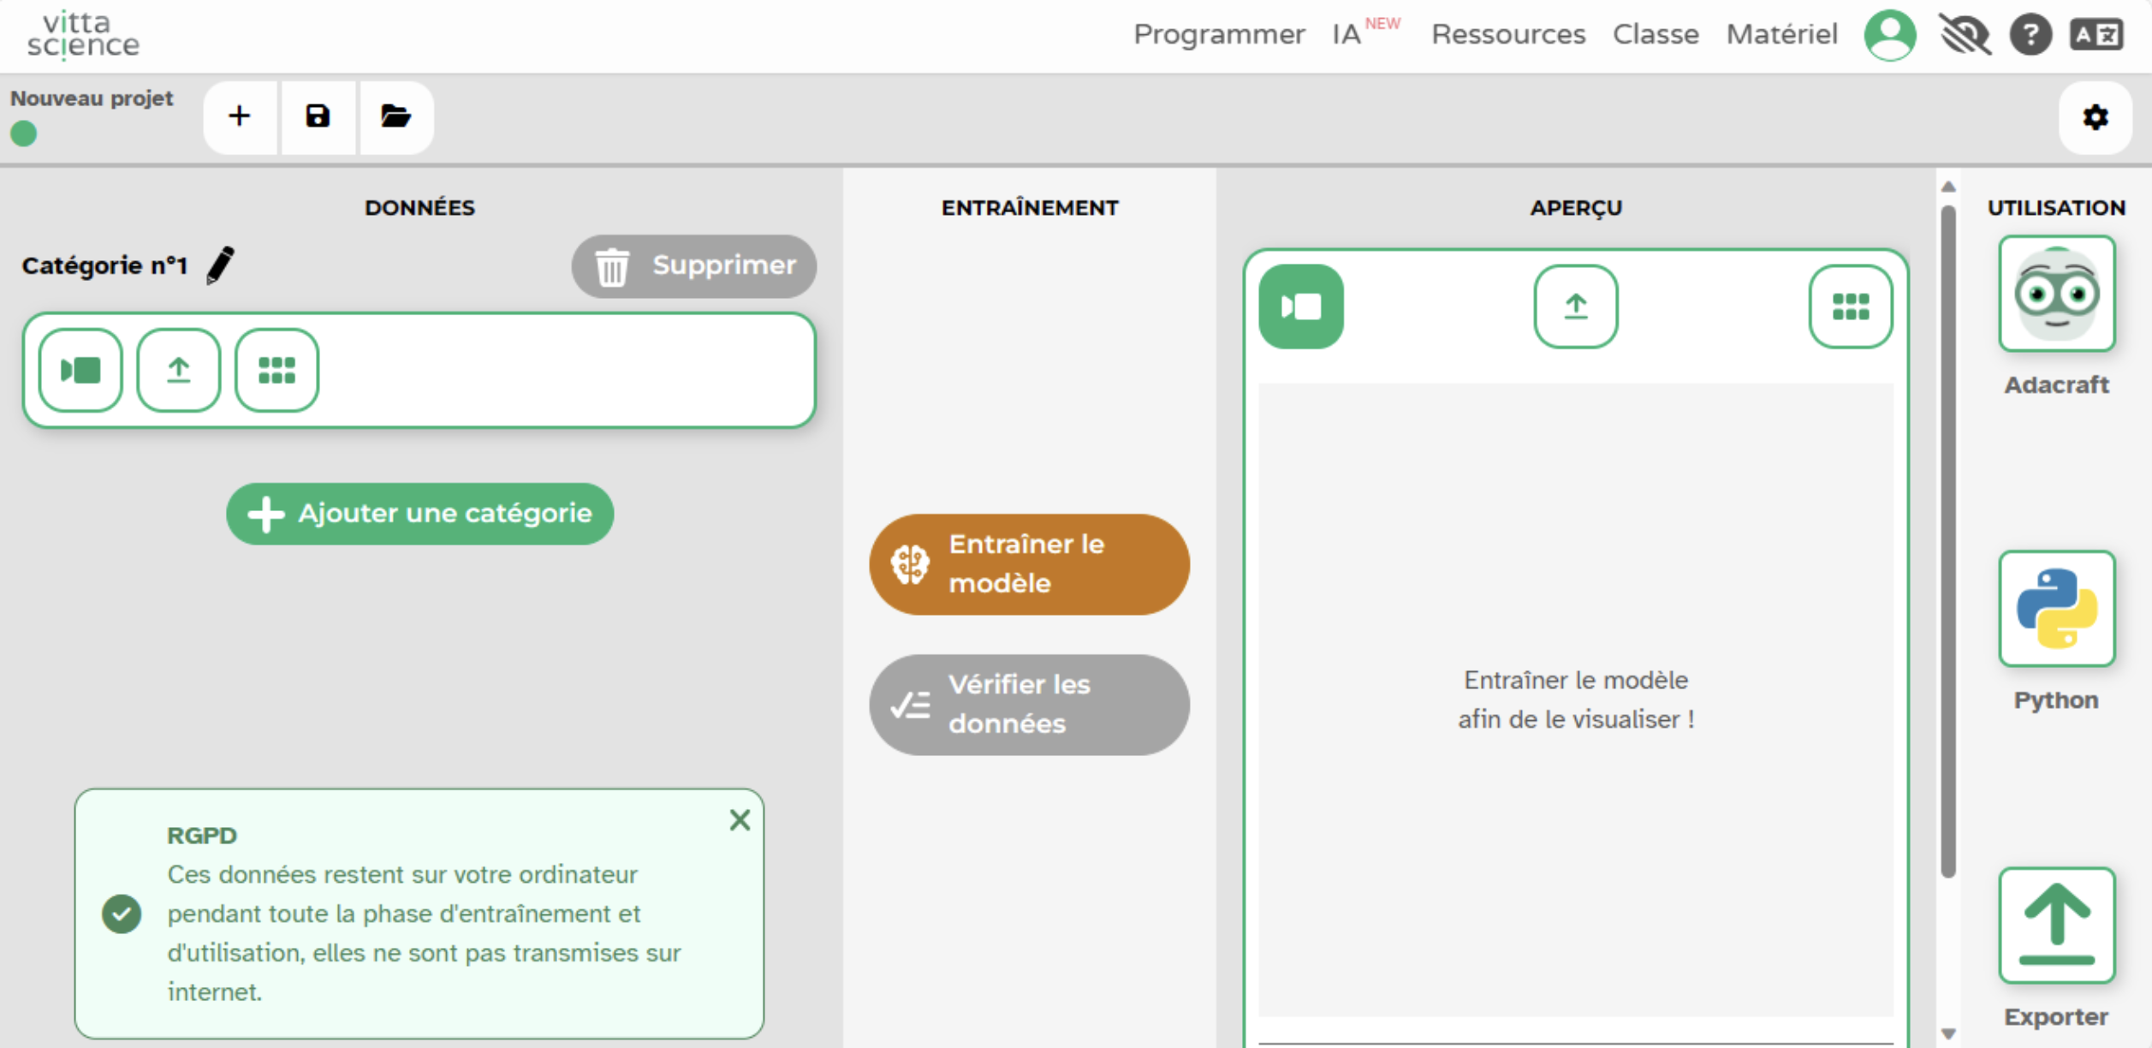Screen dimensions: 2152x1048
Task: Click Entraîner le modèle button
Action: pos(1029,564)
